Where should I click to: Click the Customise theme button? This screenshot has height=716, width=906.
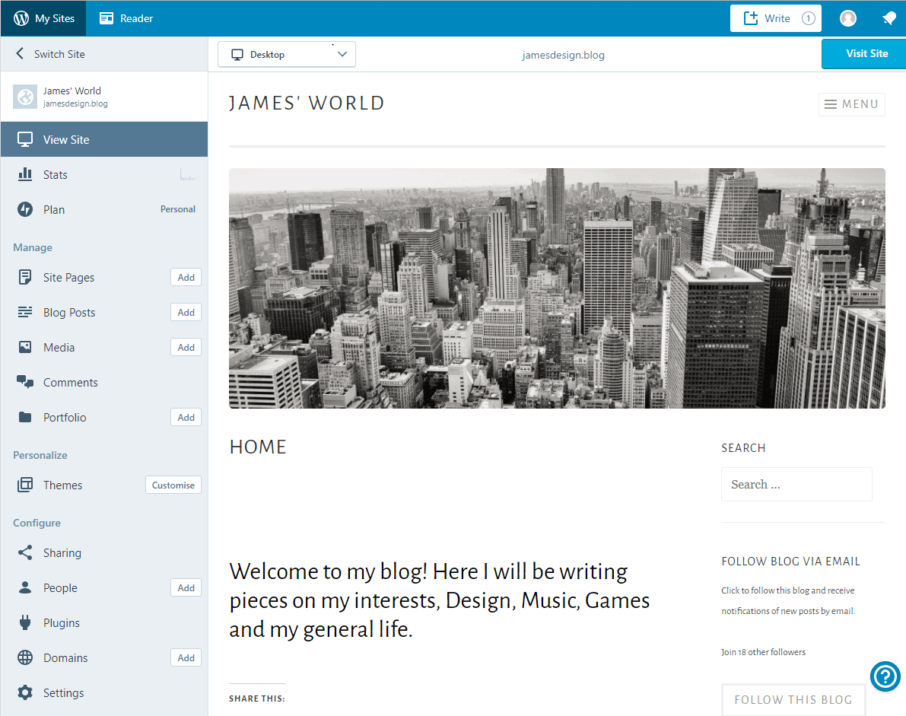tap(173, 485)
